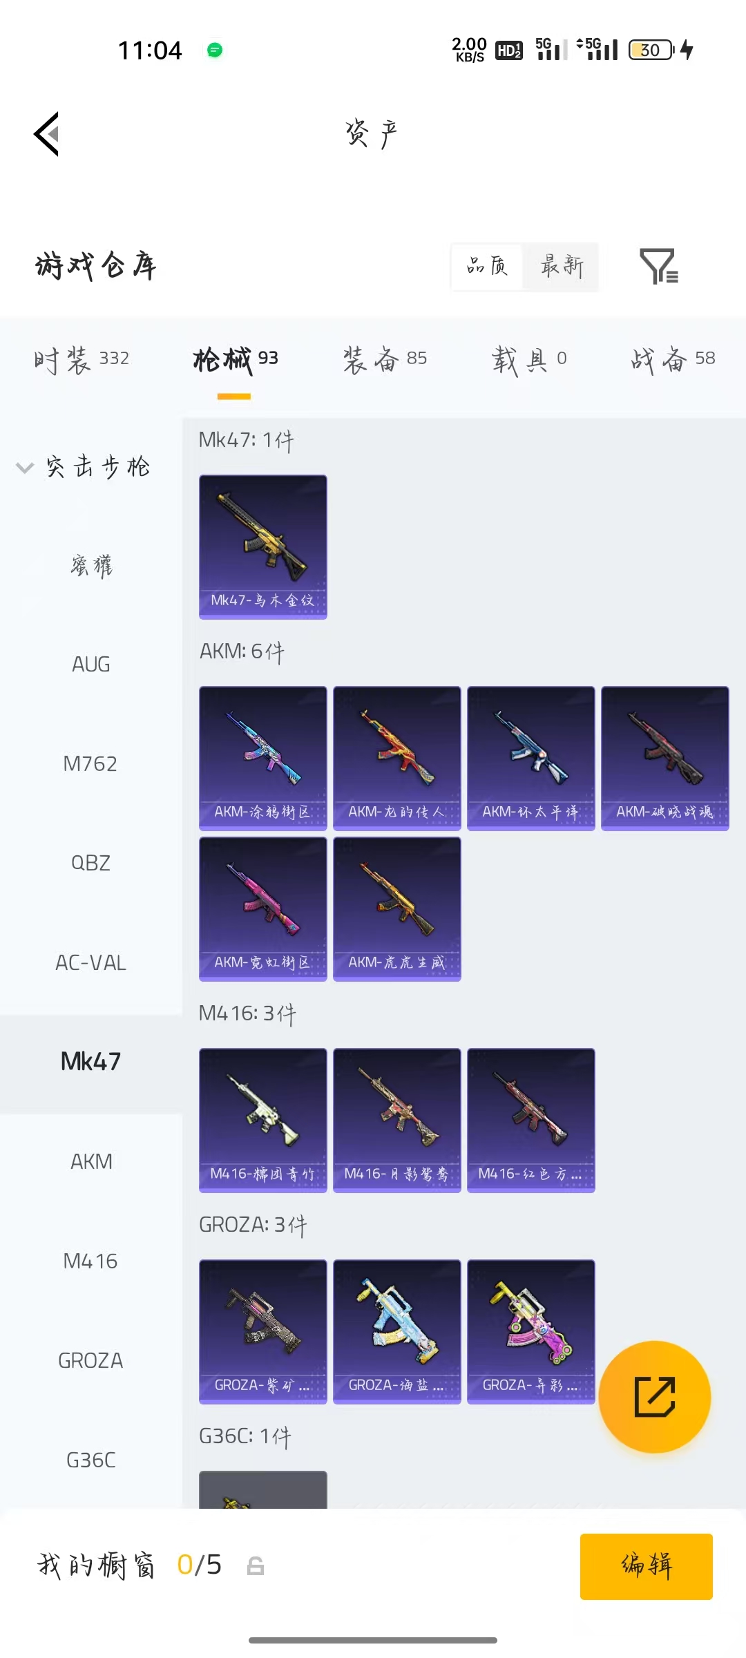Select the AKM-龙的传人 skin thumbnail
The width and height of the screenshot is (746, 1658).
[397, 758]
